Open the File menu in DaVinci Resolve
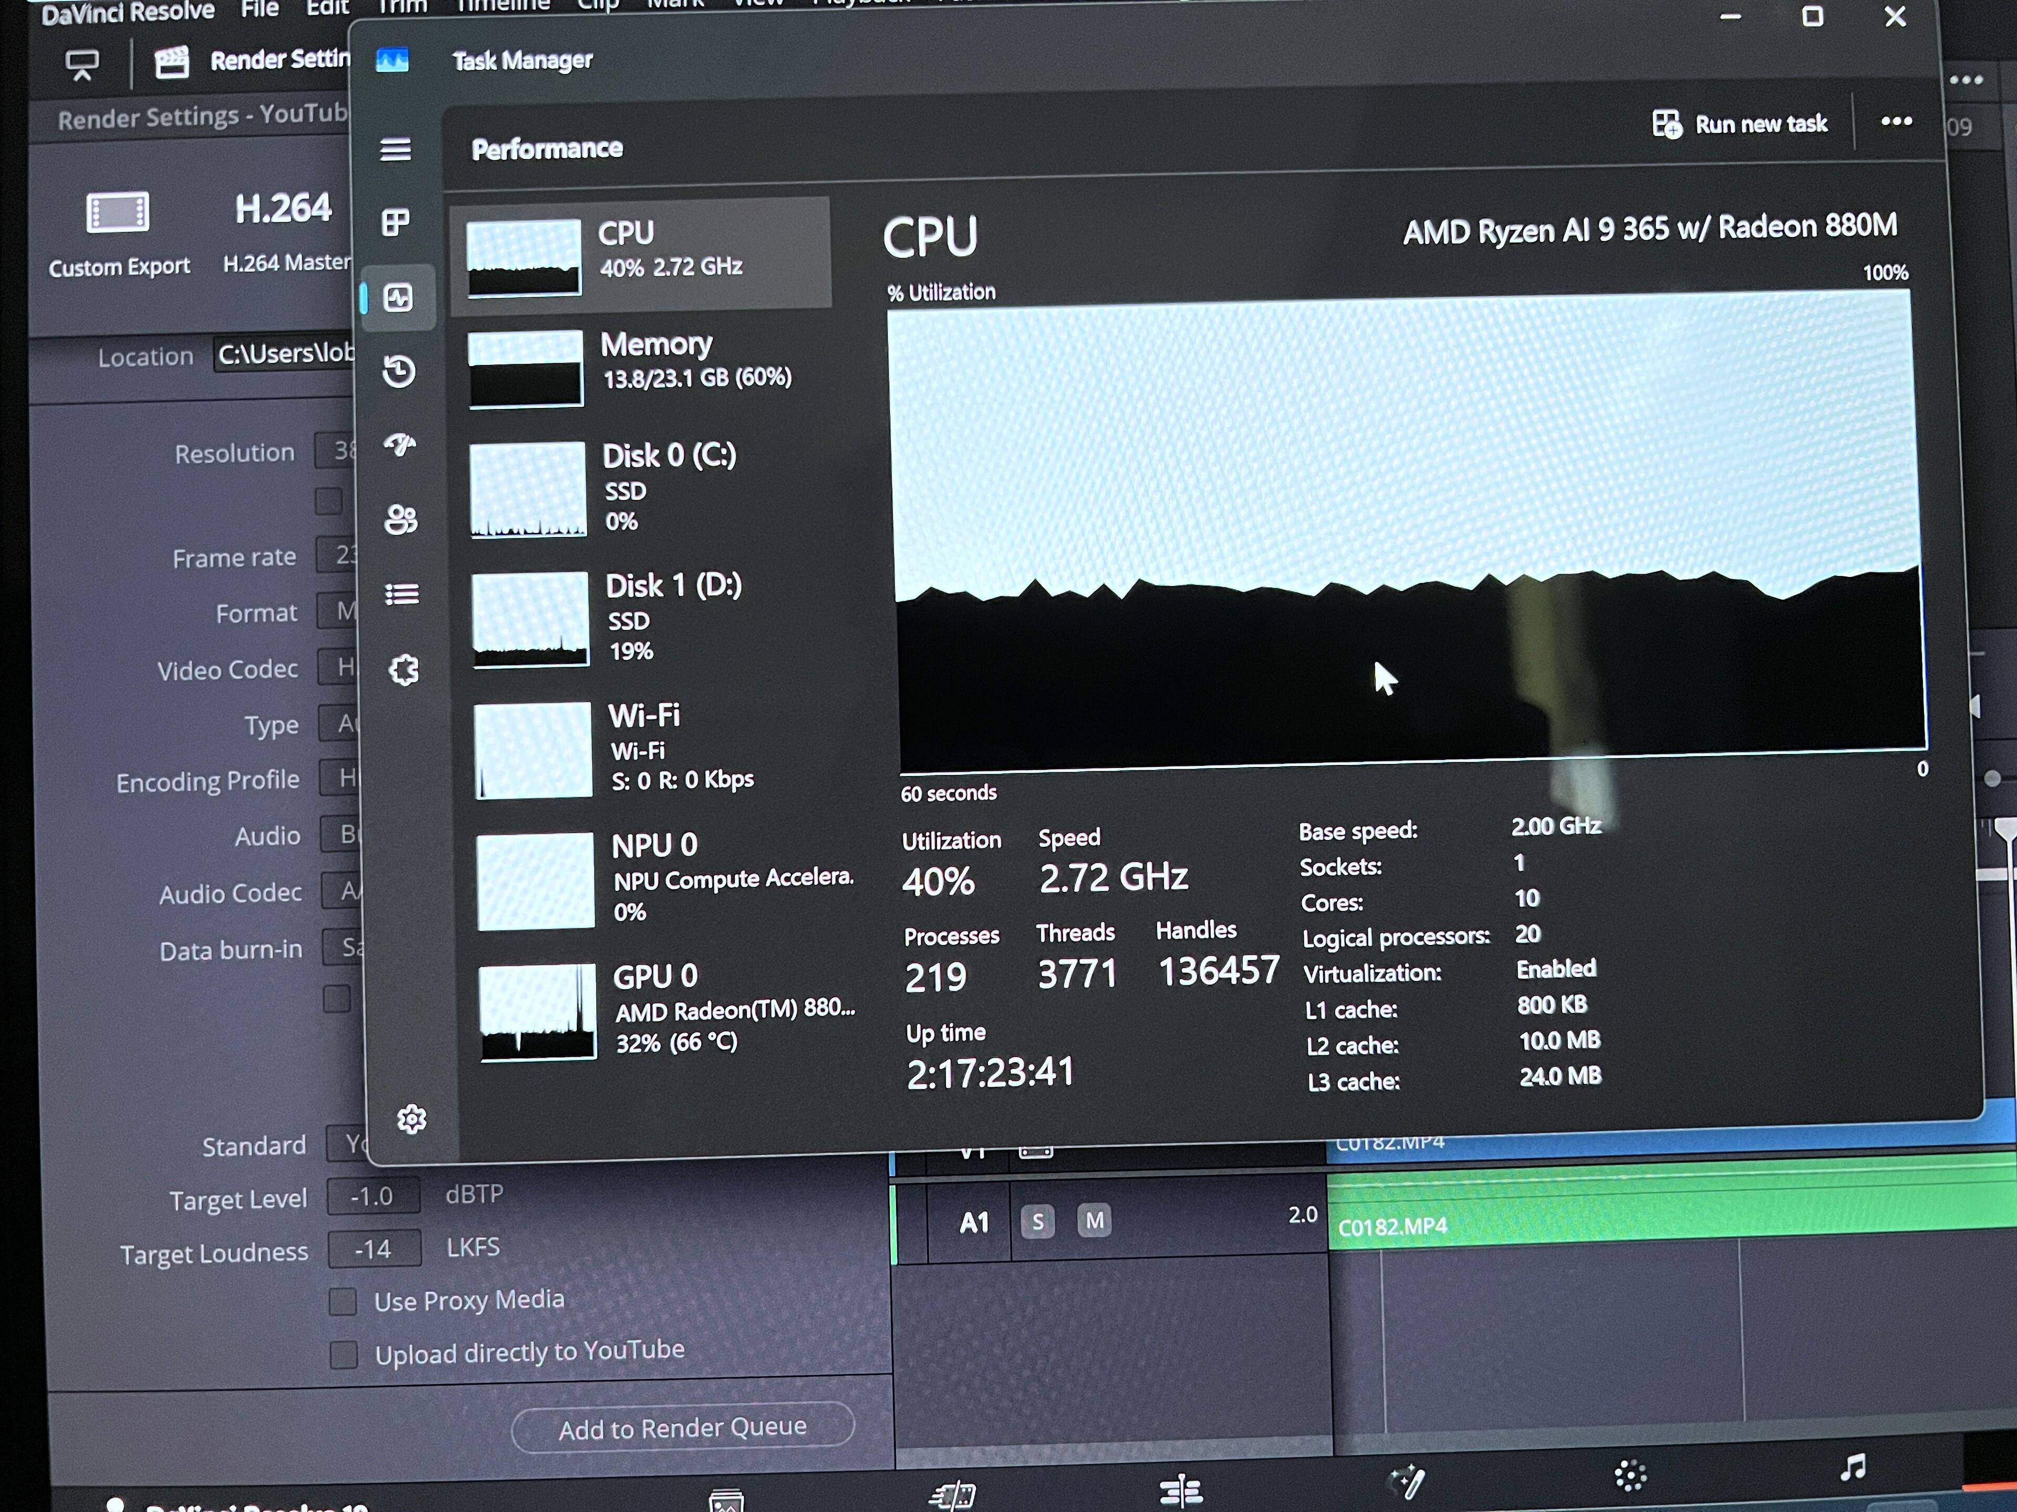This screenshot has width=2017, height=1512. click(x=260, y=9)
